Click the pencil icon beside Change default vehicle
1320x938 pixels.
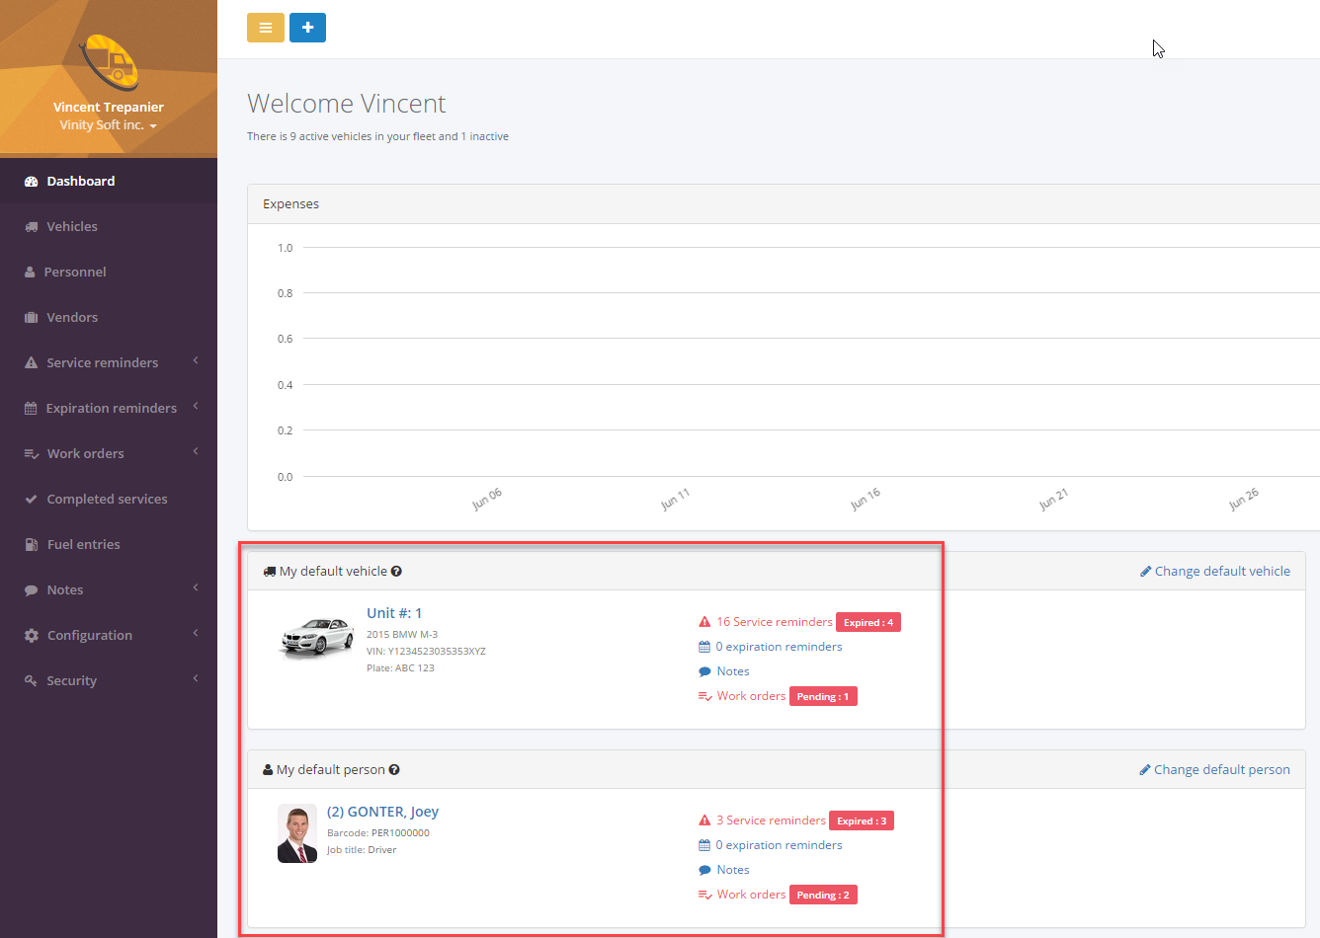[x=1146, y=572]
